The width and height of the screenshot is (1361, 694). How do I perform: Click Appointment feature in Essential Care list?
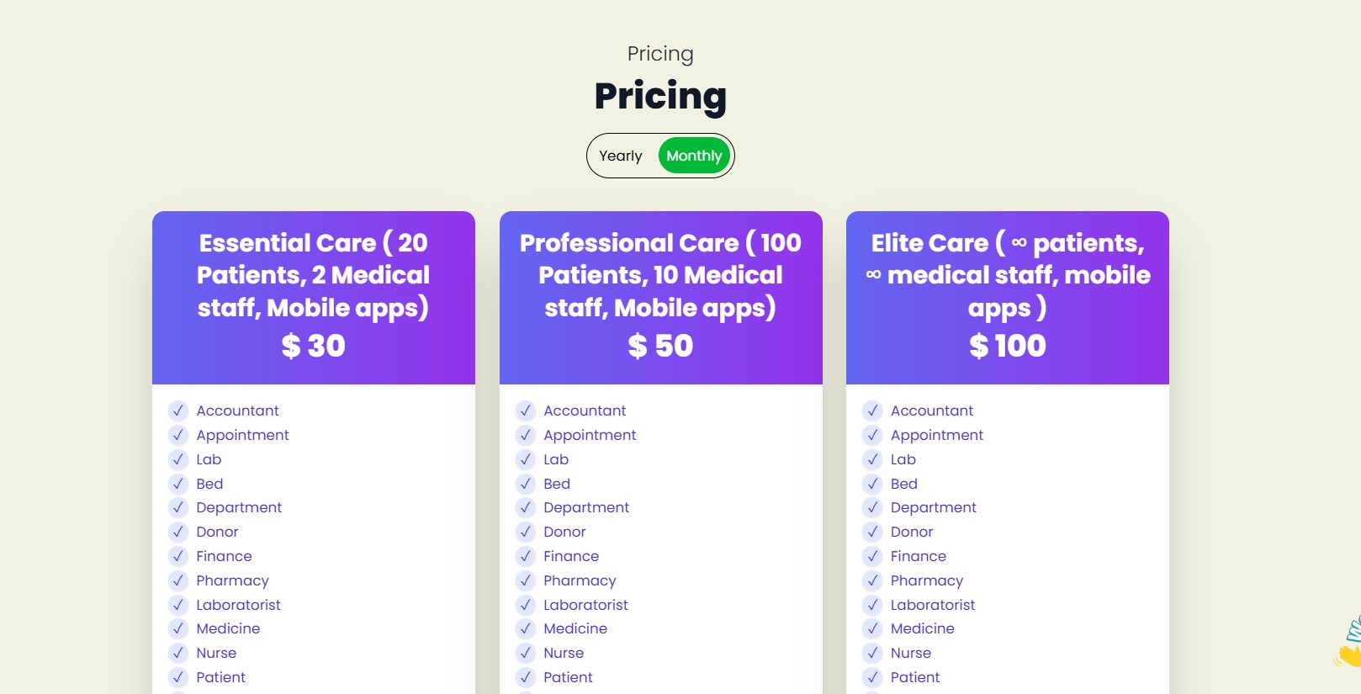tap(242, 435)
